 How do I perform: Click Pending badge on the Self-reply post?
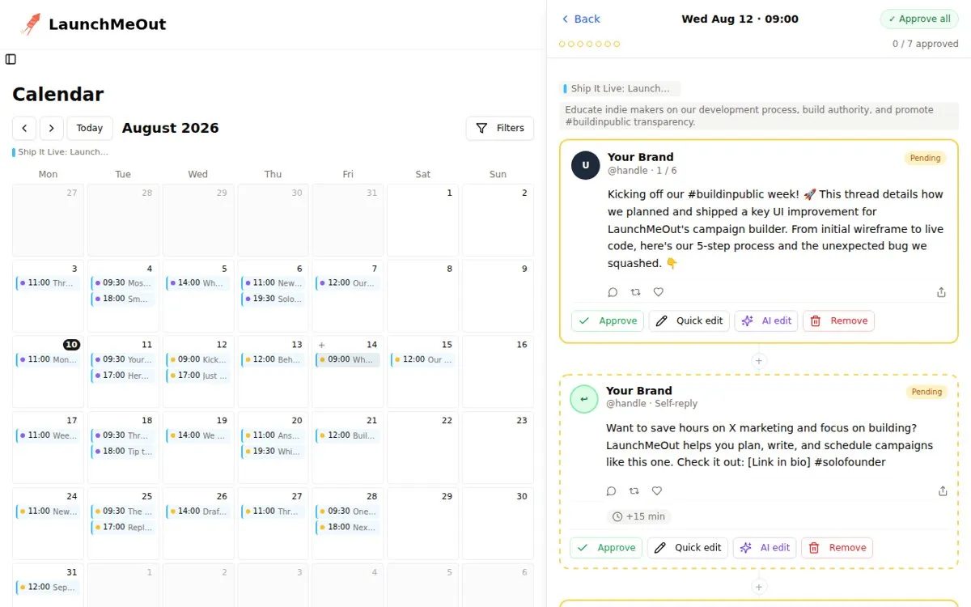pyautogui.click(x=926, y=392)
